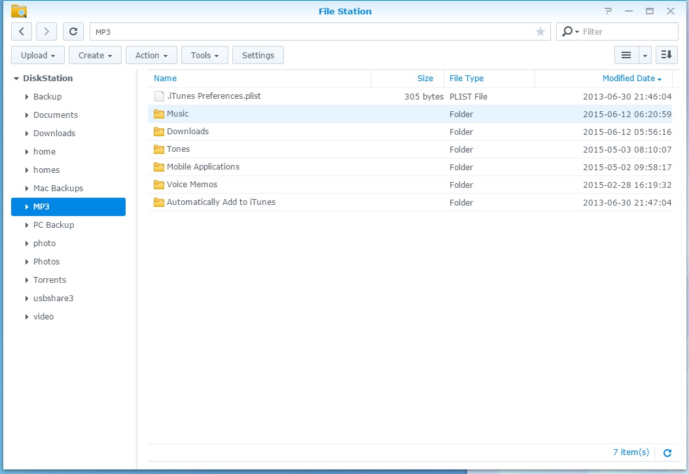The height and width of the screenshot is (474, 689).
Task: Click the back navigation arrow
Action: click(22, 31)
